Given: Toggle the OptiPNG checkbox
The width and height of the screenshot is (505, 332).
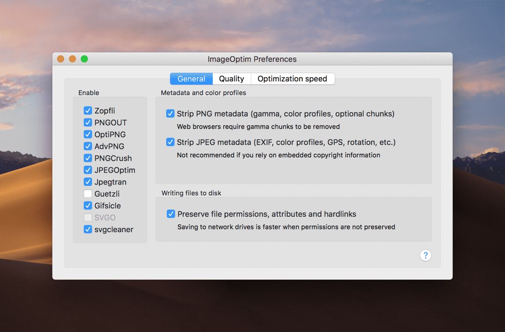Looking at the screenshot, I should click(87, 134).
